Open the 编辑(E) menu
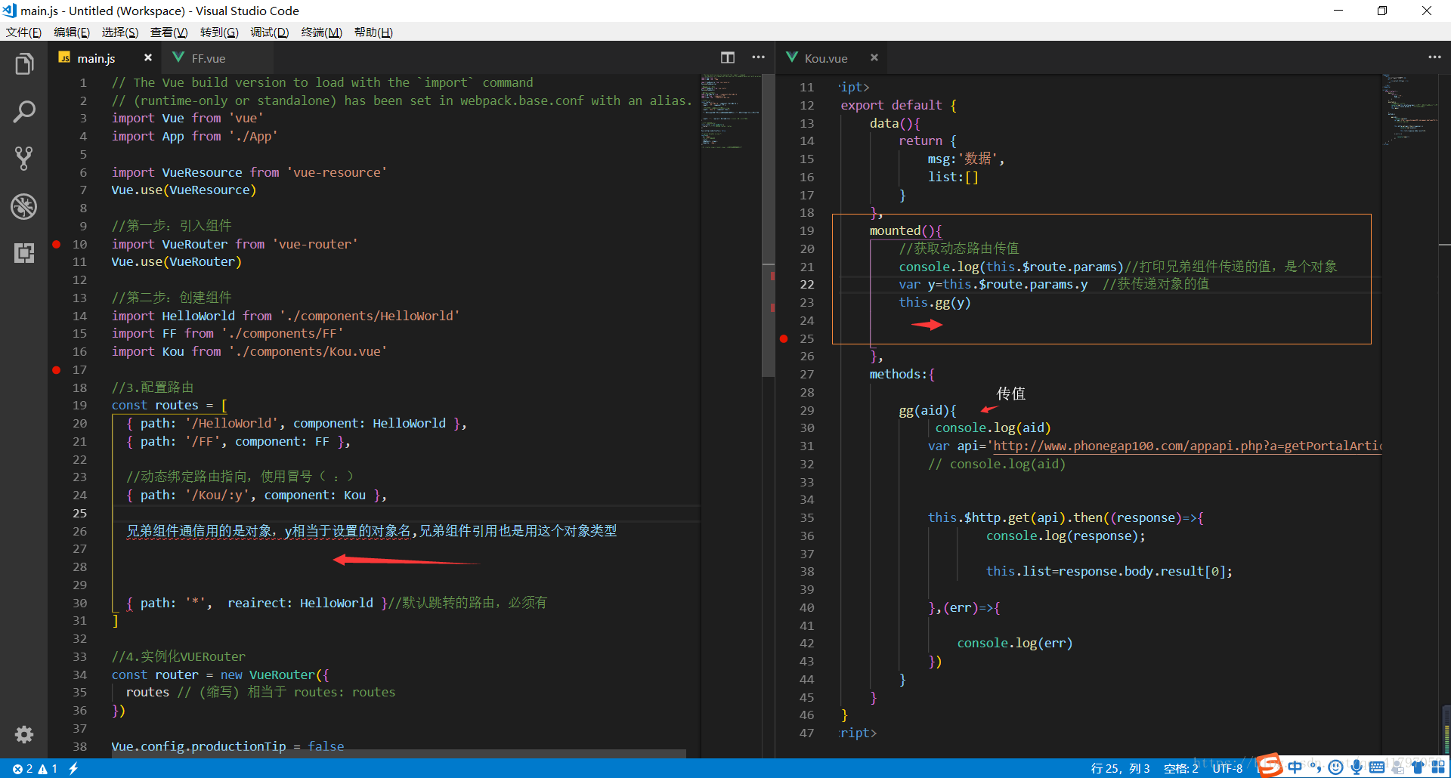The height and width of the screenshot is (778, 1451). tap(72, 32)
